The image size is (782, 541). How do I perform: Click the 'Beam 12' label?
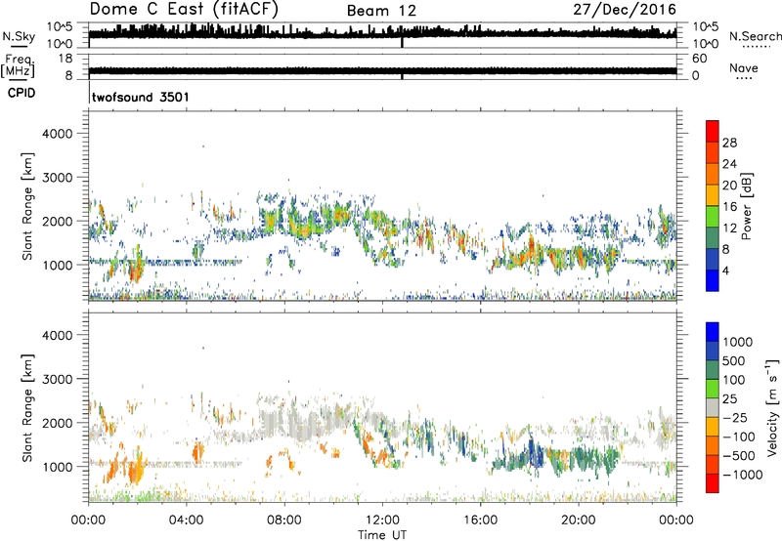pyautogui.click(x=381, y=11)
